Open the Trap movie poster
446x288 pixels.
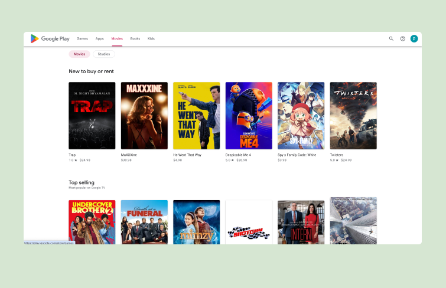point(92,116)
